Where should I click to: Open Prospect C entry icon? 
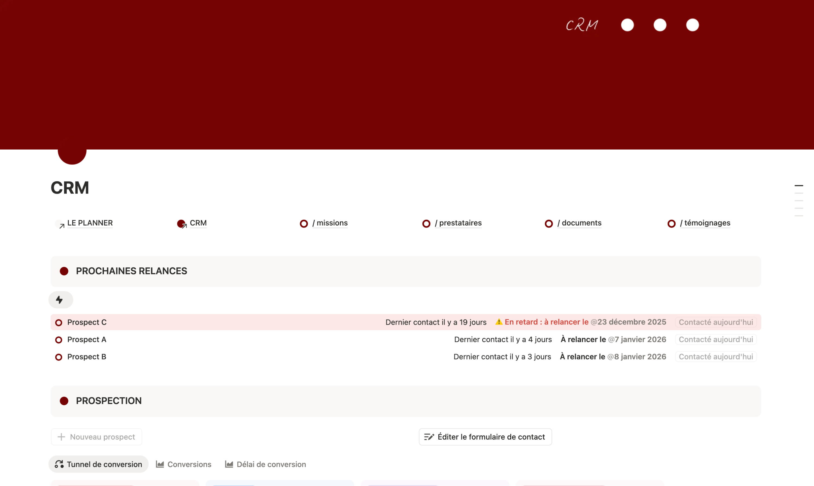[59, 323]
